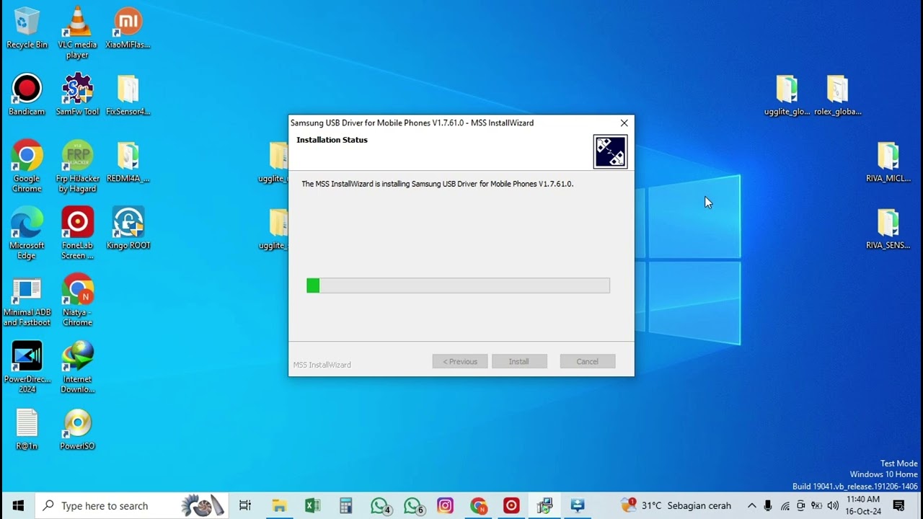This screenshot has height=519, width=923.
Task: Launch VLC media player shortcut
Action: [77, 32]
